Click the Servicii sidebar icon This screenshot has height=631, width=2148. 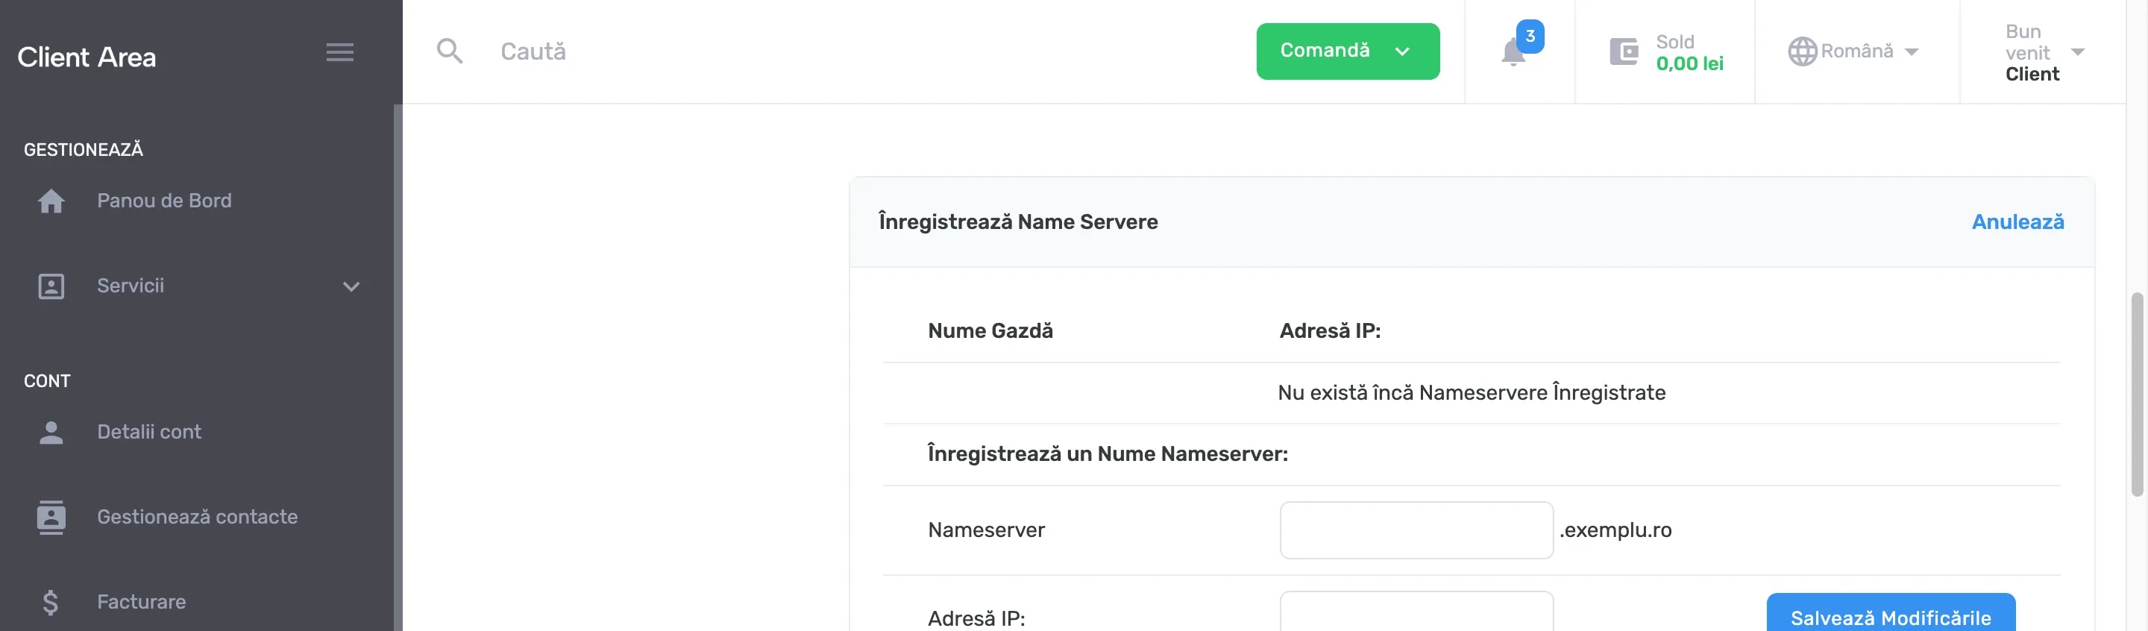51,286
